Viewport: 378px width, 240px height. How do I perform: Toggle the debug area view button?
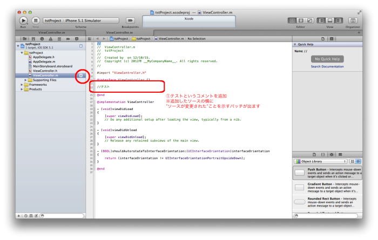(330, 20)
